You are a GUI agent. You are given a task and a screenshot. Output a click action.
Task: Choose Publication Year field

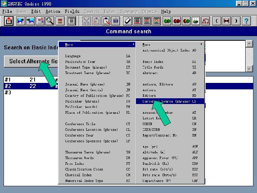(97, 62)
